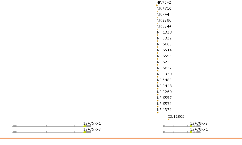
Task: Select NP:6555 insertion label
Action: click(164, 56)
